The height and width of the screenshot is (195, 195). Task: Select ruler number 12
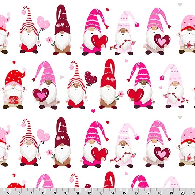coord(89,193)
